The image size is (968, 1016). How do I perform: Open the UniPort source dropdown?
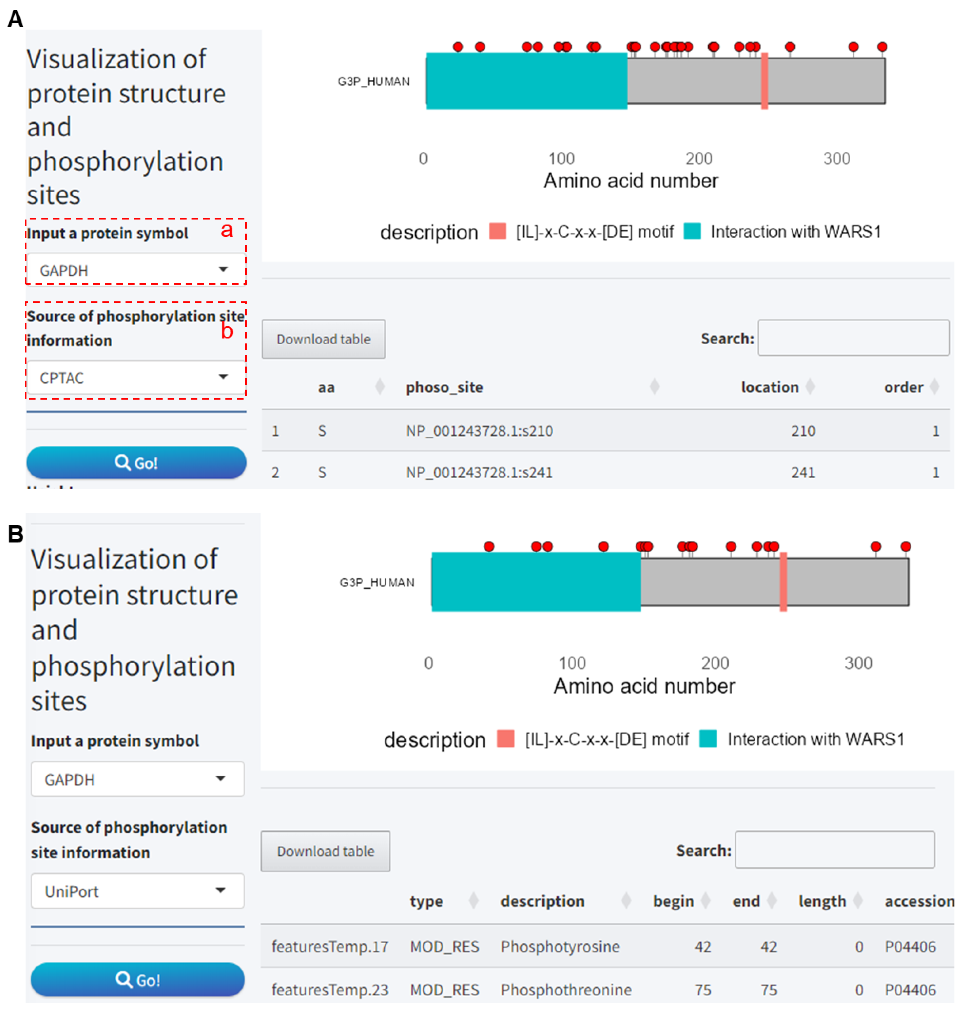coord(137,891)
